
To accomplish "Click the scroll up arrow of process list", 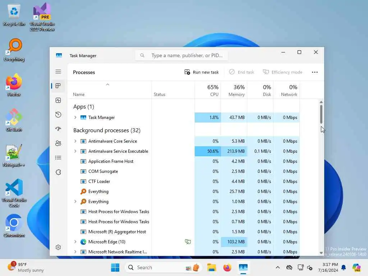I will click(x=321, y=102).
